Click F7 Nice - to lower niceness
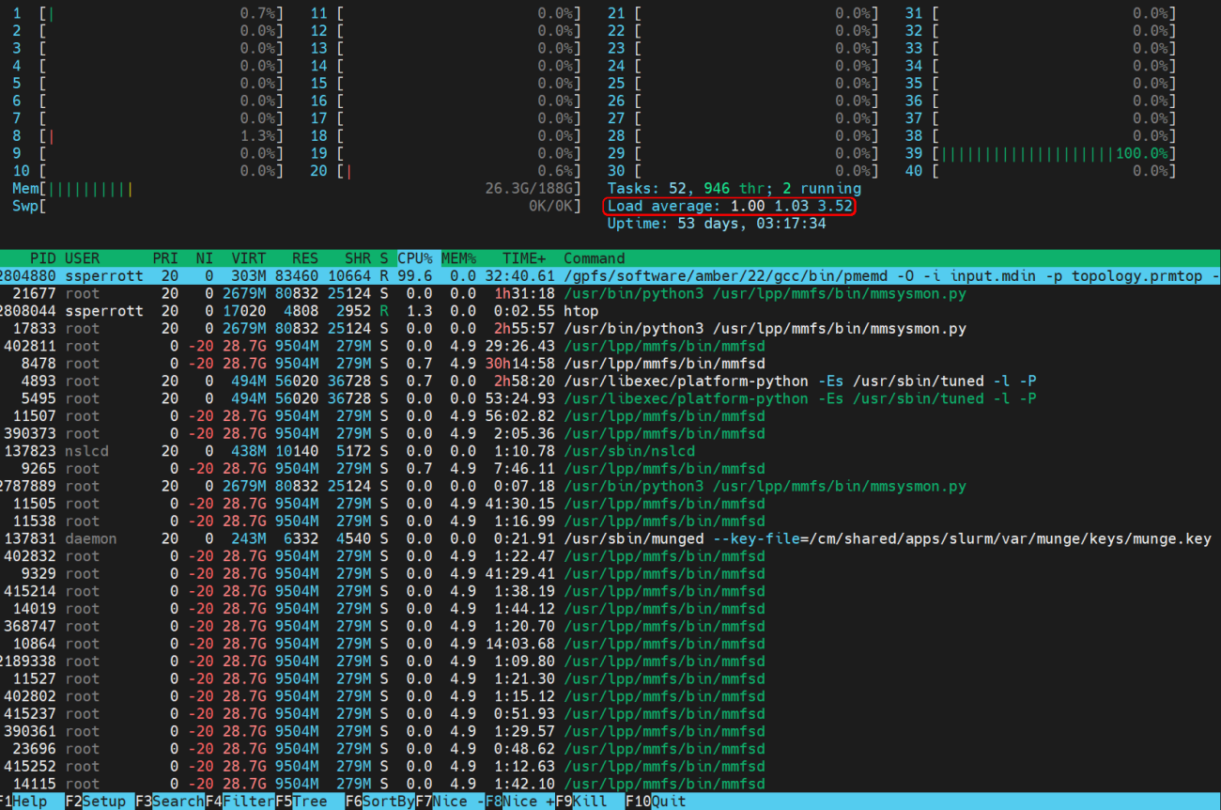Screen dimensions: 1221x810 (449, 802)
